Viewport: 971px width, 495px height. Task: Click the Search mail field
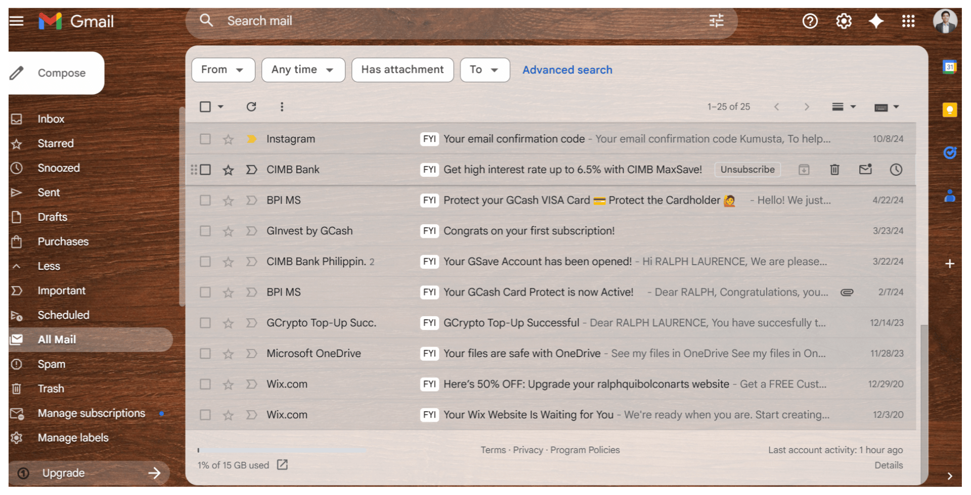point(461,21)
